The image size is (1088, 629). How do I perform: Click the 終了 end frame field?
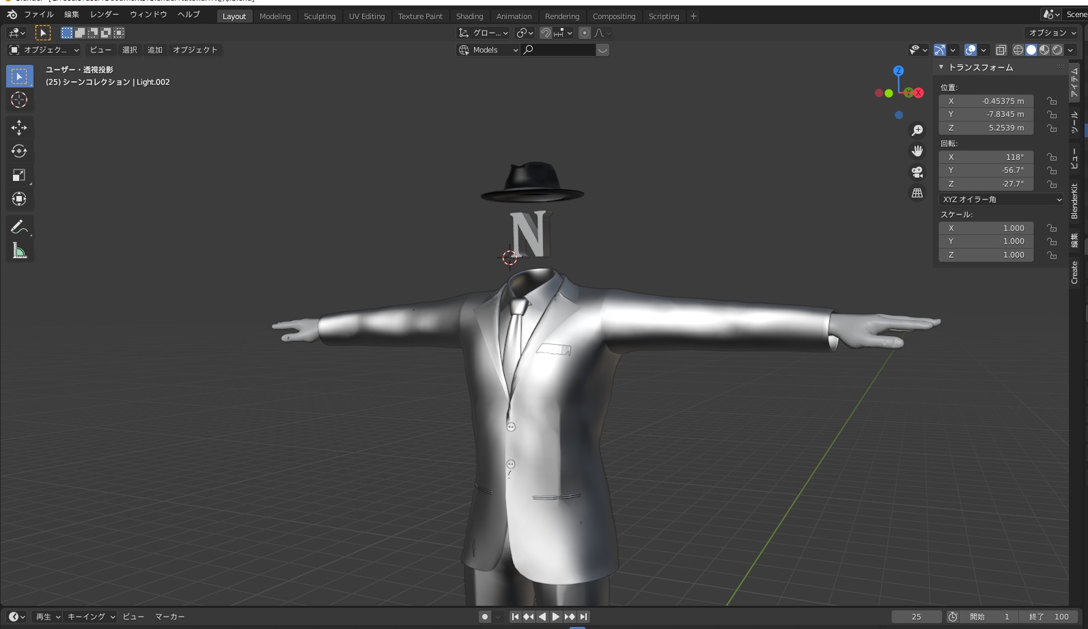tap(1050, 617)
